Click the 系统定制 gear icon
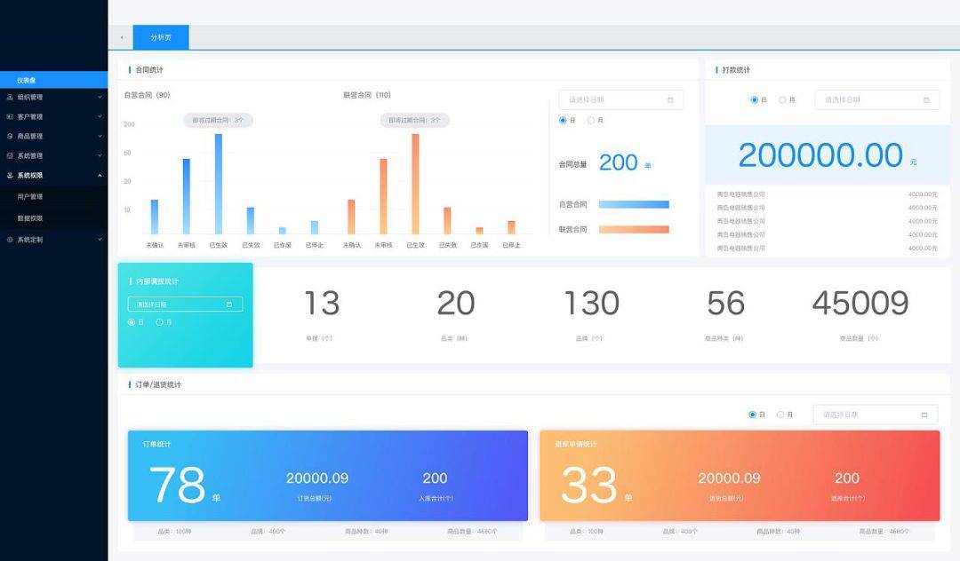Screen dimensions: 960x561 10,239
